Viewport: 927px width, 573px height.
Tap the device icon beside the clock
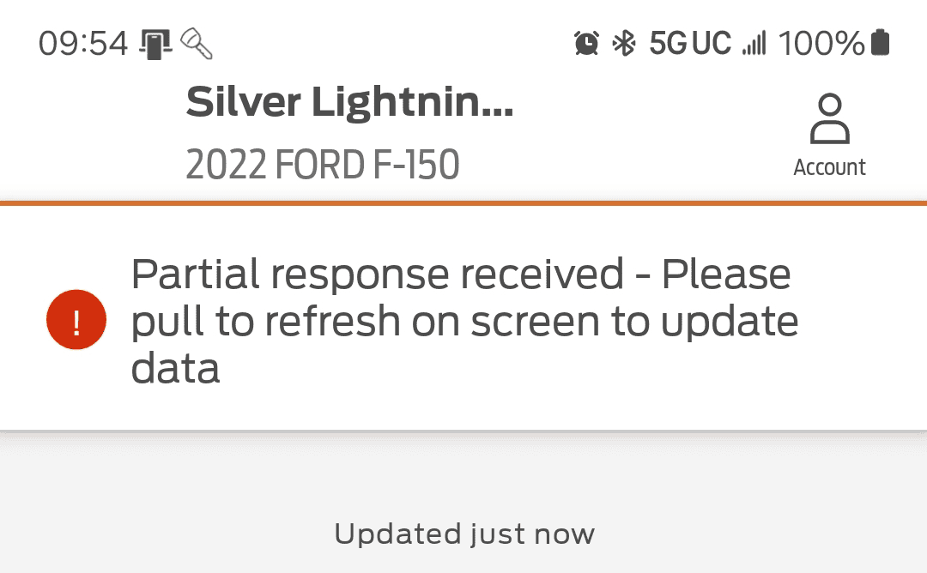tap(155, 44)
